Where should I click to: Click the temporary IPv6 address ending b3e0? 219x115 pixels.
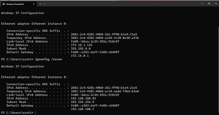coord(105,91)
